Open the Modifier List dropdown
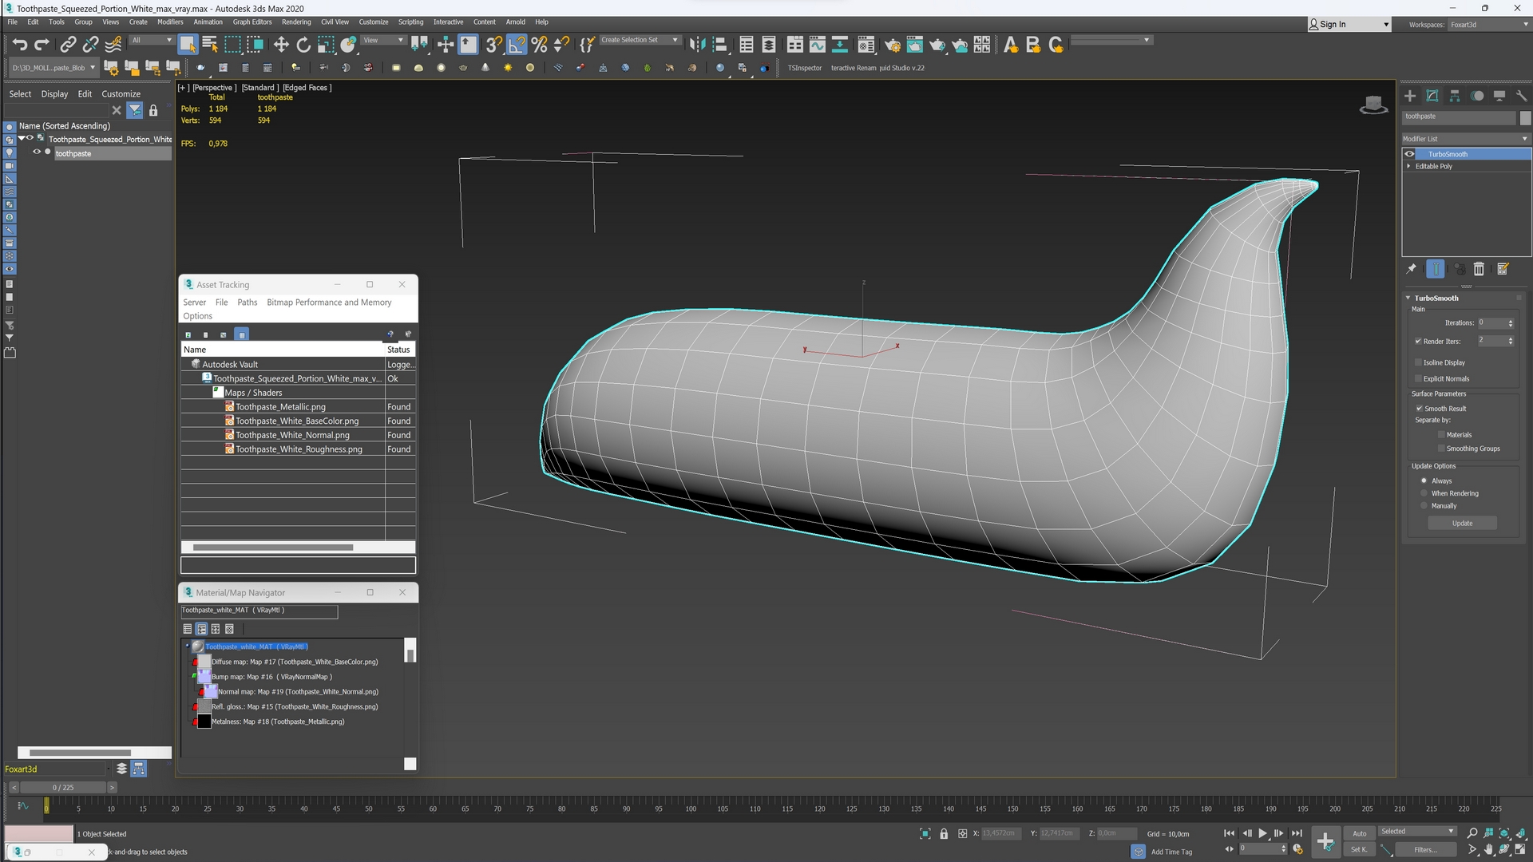Image resolution: width=1533 pixels, height=862 pixels. coord(1466,139)
